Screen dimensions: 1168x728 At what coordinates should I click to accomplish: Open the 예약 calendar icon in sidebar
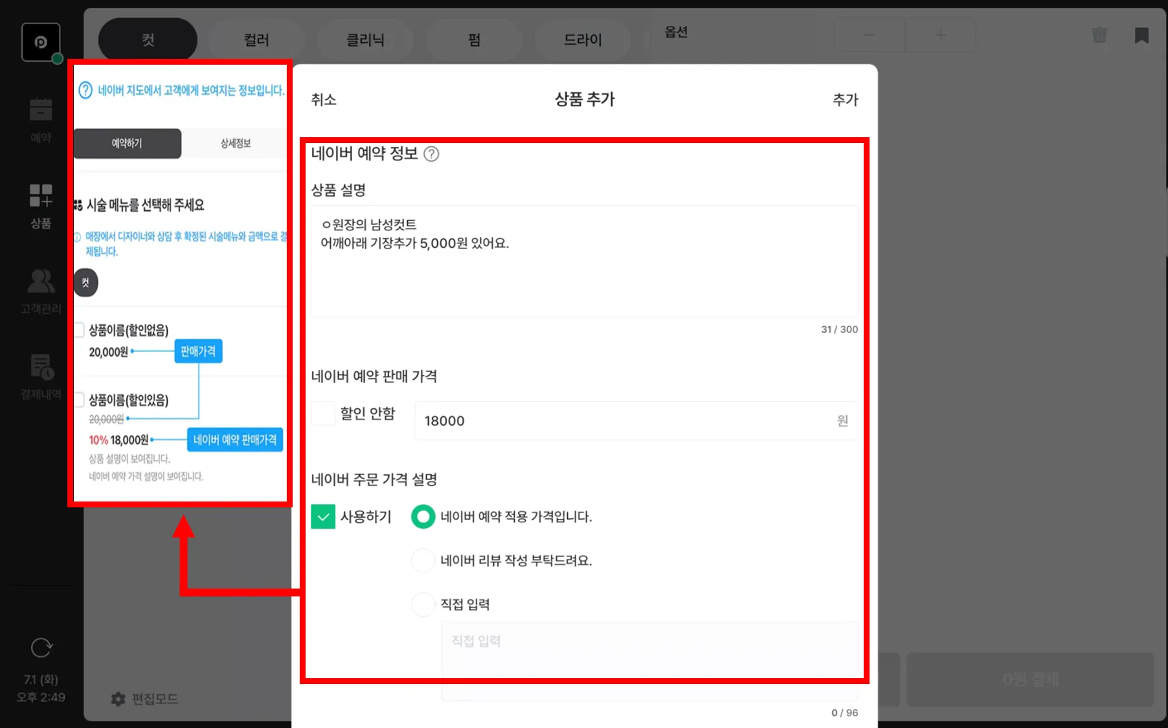tap(41, 109)
